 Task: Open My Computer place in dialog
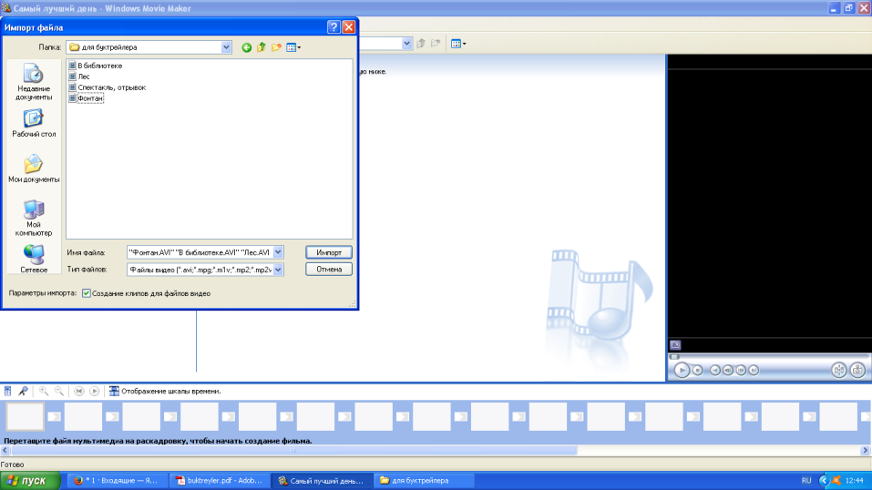[x=34, y=218]
